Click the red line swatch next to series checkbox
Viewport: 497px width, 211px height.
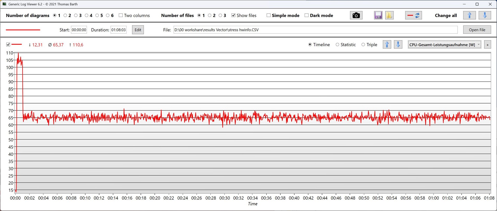pos(17,44)
